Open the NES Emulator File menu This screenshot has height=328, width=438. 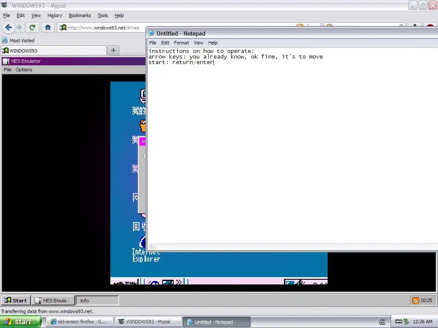tap(8, 70)
